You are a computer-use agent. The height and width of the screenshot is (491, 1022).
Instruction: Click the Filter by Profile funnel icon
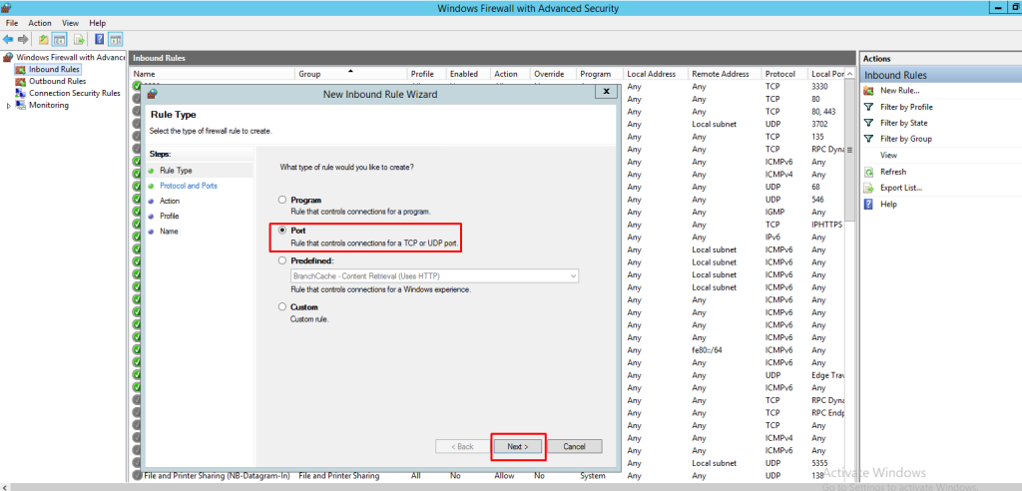[x=868, y=107]
